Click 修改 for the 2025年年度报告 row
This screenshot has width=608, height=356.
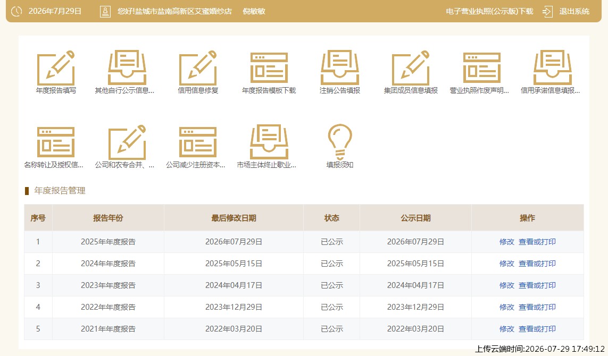click(x=506, y=242)
